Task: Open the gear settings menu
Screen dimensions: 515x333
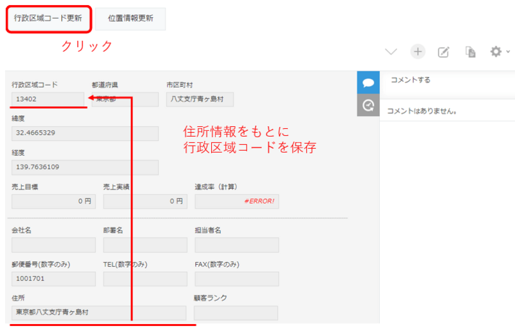Action: [496, 52]
